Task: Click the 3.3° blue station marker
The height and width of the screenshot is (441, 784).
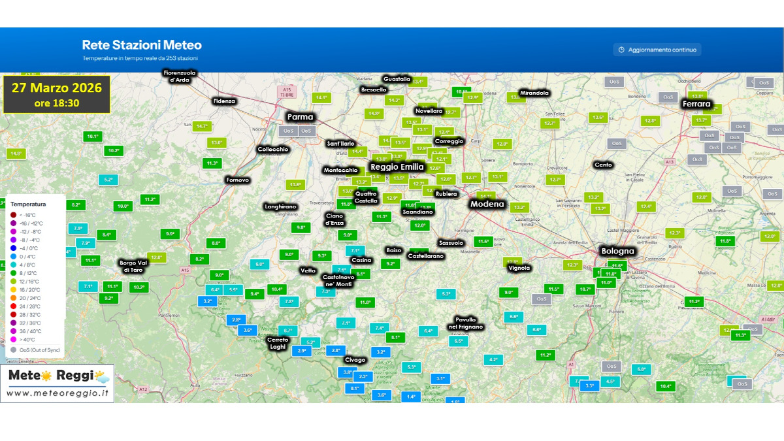Action: pos(589,385)
